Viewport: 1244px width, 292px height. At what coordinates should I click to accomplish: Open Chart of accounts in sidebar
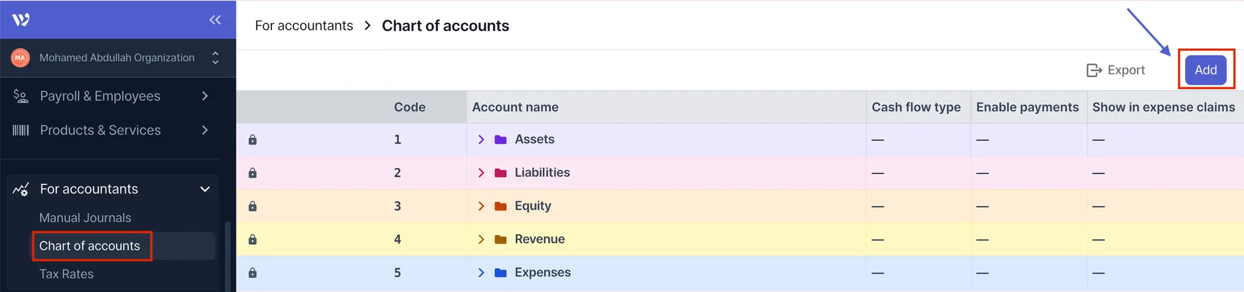point(89,246)
